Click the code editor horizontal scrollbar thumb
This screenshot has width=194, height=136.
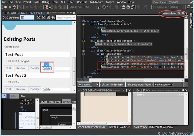tap(122, 80)
